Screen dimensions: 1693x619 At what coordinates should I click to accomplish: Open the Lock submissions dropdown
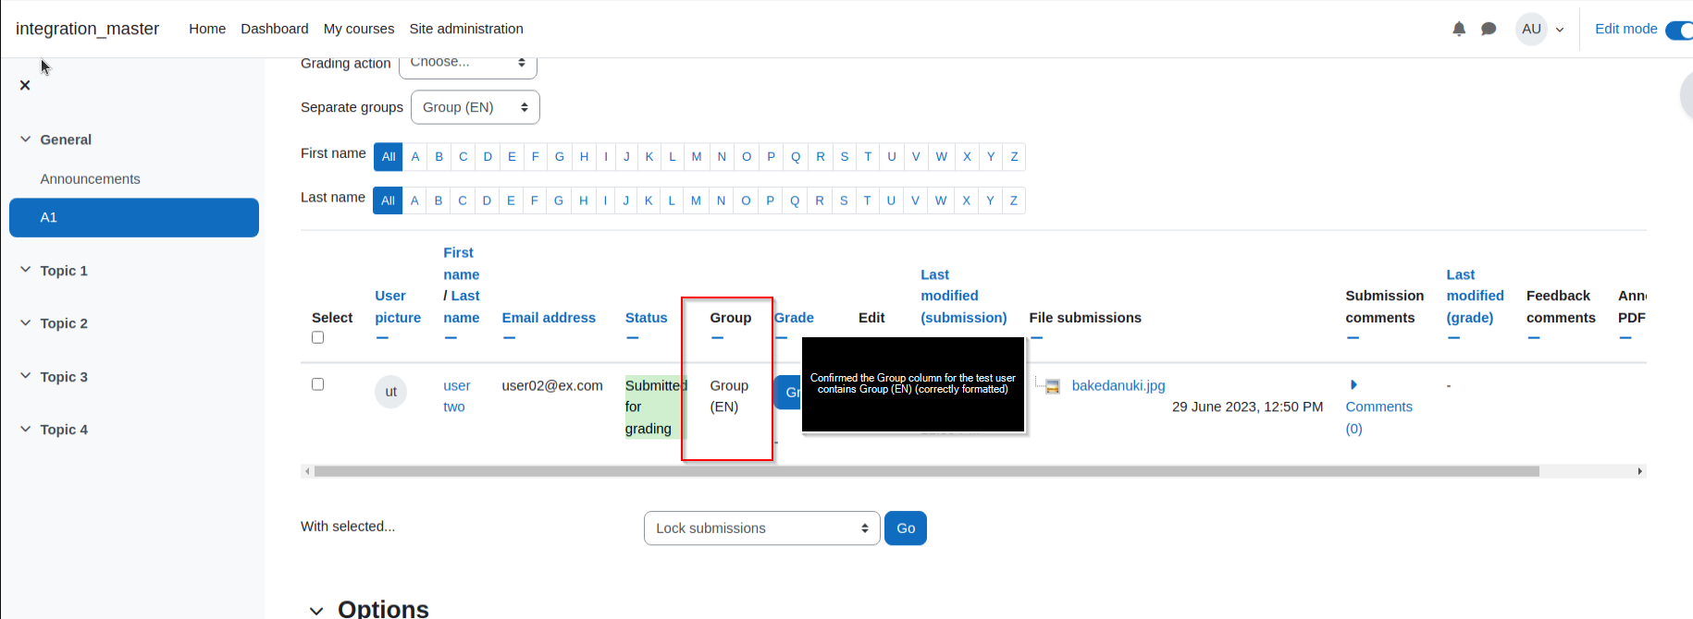click(762, 528)
